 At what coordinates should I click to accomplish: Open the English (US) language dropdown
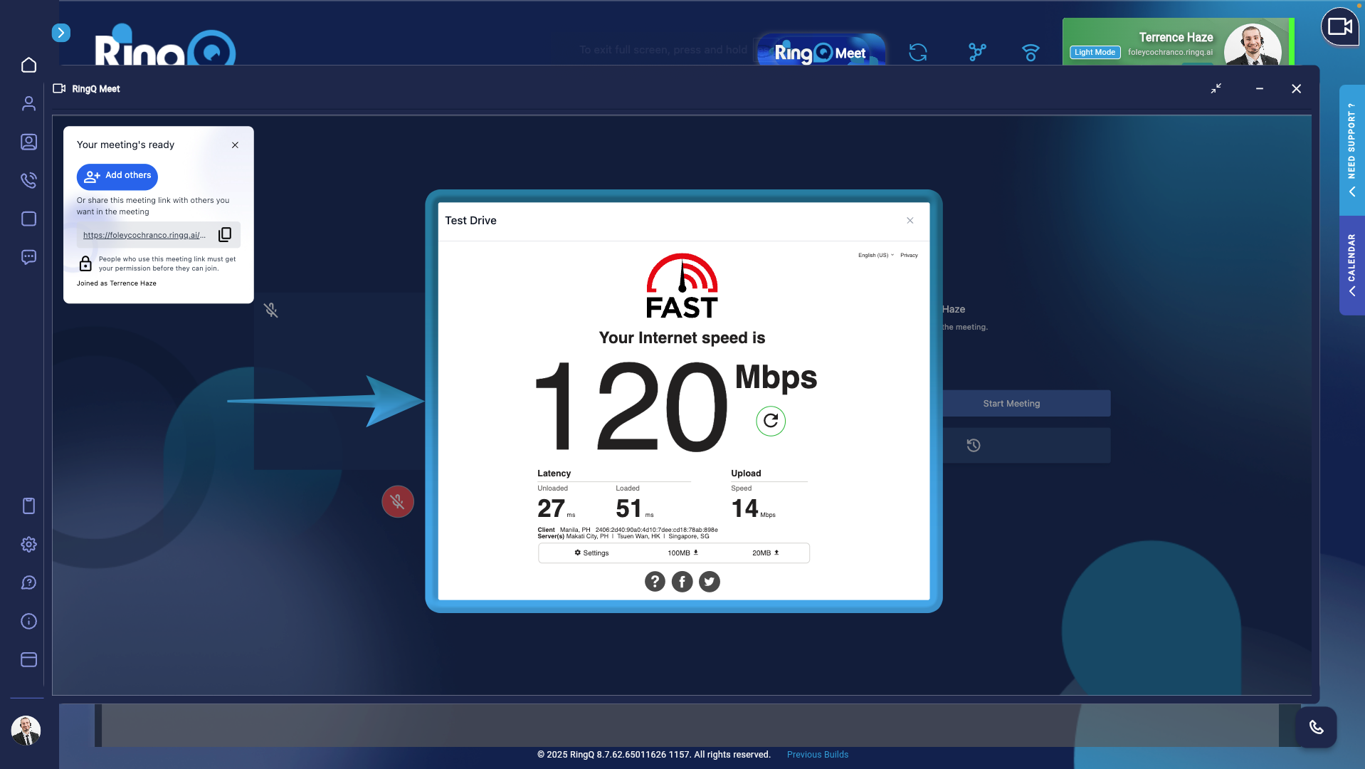(876, 256)
